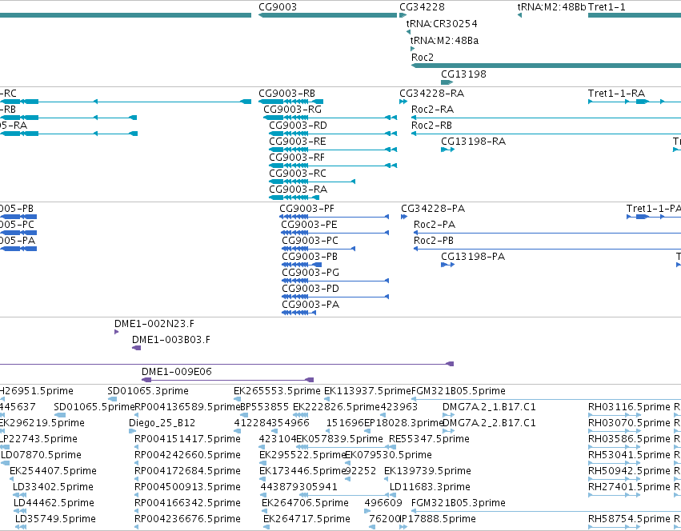Viewport: 681px width, 531px height.
Task: Click protein CG9003-PF label
Action: 307,209
